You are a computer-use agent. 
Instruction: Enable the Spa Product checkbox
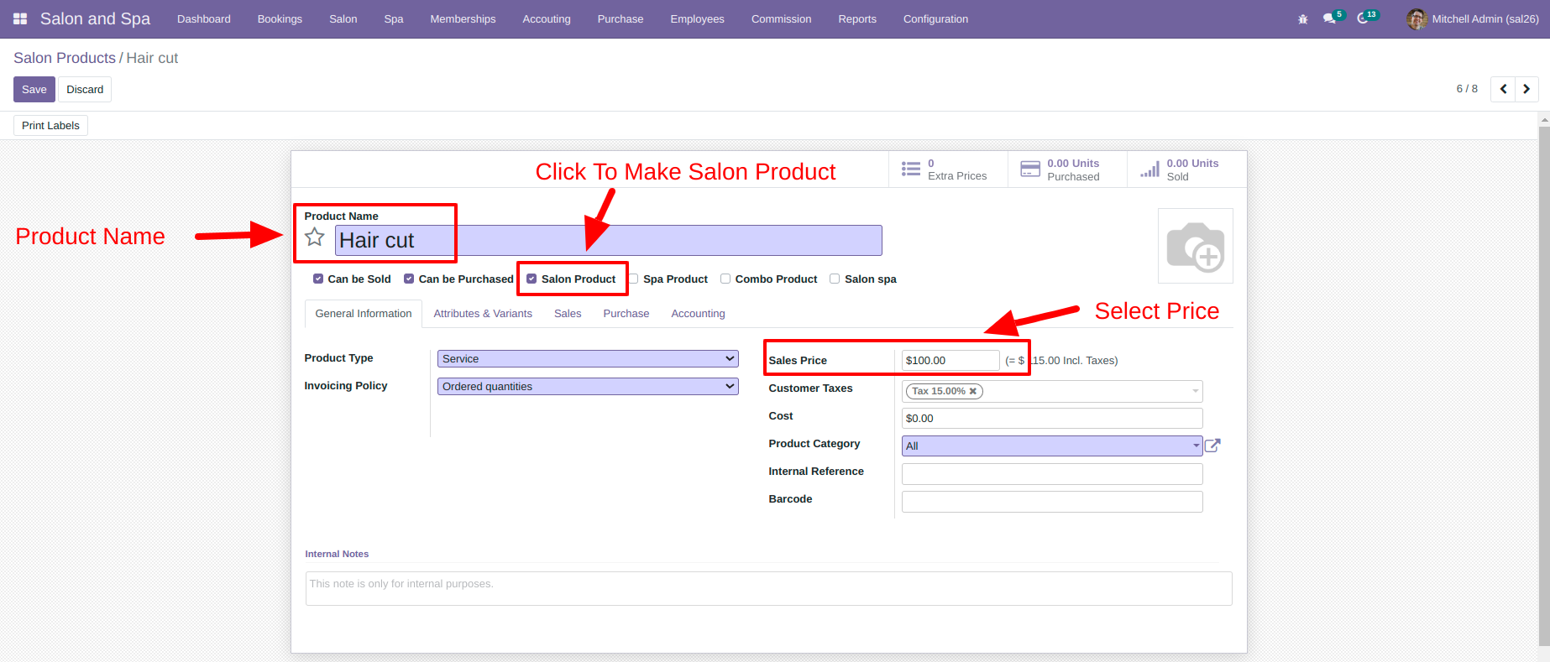point(634,279)
